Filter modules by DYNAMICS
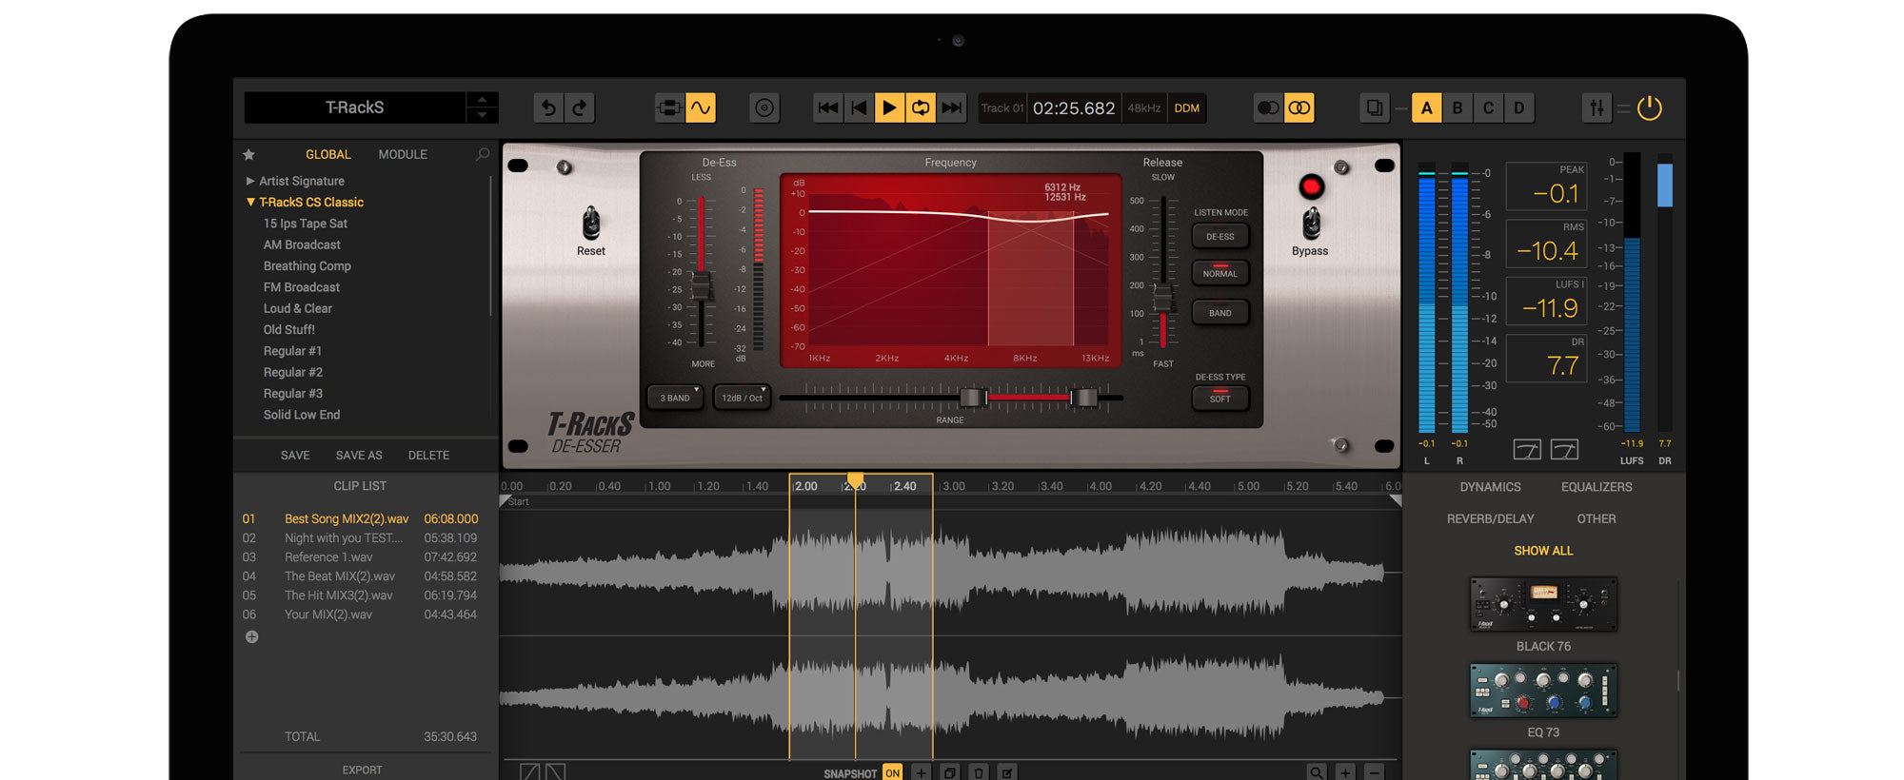This screenshot has height=780, width=1904. [1490, 487]
